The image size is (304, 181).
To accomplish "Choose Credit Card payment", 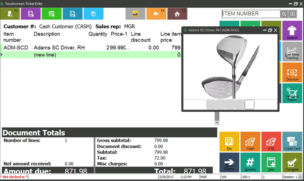I will point(292,142).
